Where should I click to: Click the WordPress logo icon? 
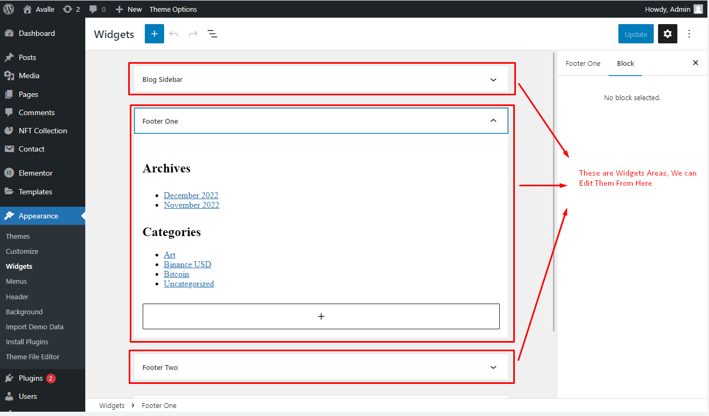pyautogui.click(x=9, y=9)
